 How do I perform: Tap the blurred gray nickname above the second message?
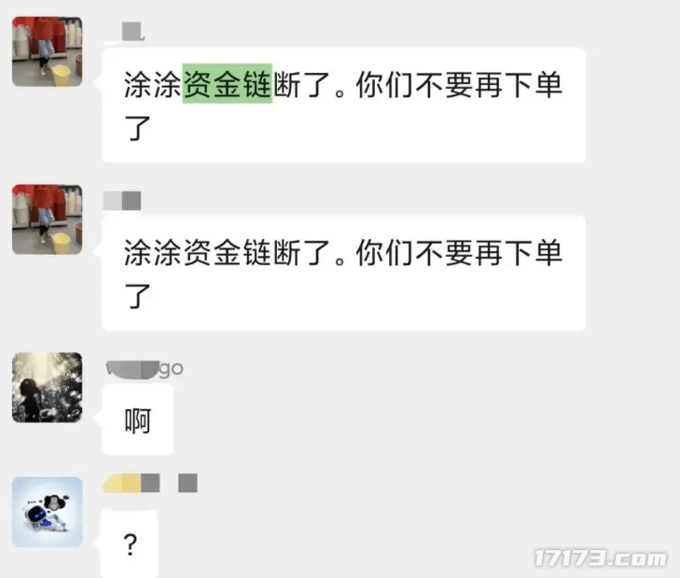click(x=122, y=201)
